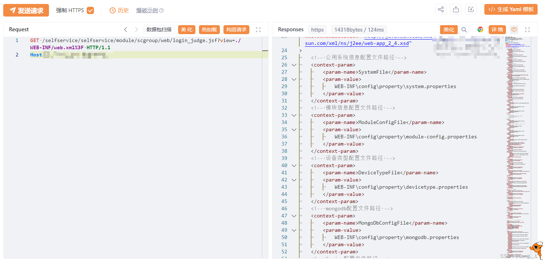Click the 14318bytes / 124ms response stats
This screenshot has width=543, height=262.
click(359, 30)
